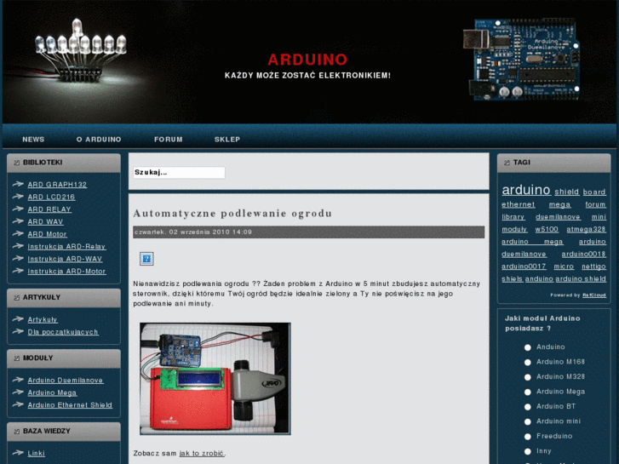Click the ARDUINO site title in the header
Screen dimensions: 619x464
(x=307, y=60)
